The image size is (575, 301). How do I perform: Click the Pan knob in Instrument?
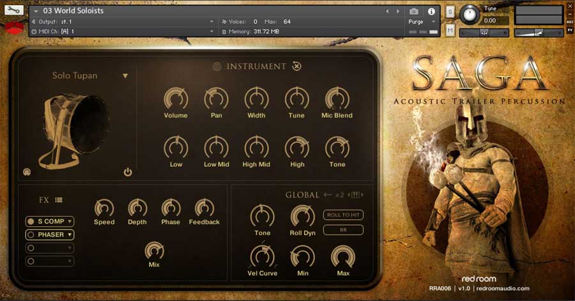tap(216, 98)
